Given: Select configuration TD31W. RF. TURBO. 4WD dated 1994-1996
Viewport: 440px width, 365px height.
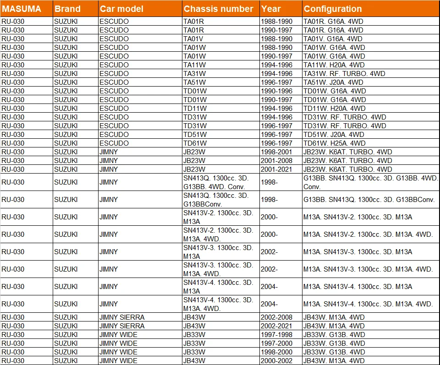Looking at the screenshot, I should [371, 117].
